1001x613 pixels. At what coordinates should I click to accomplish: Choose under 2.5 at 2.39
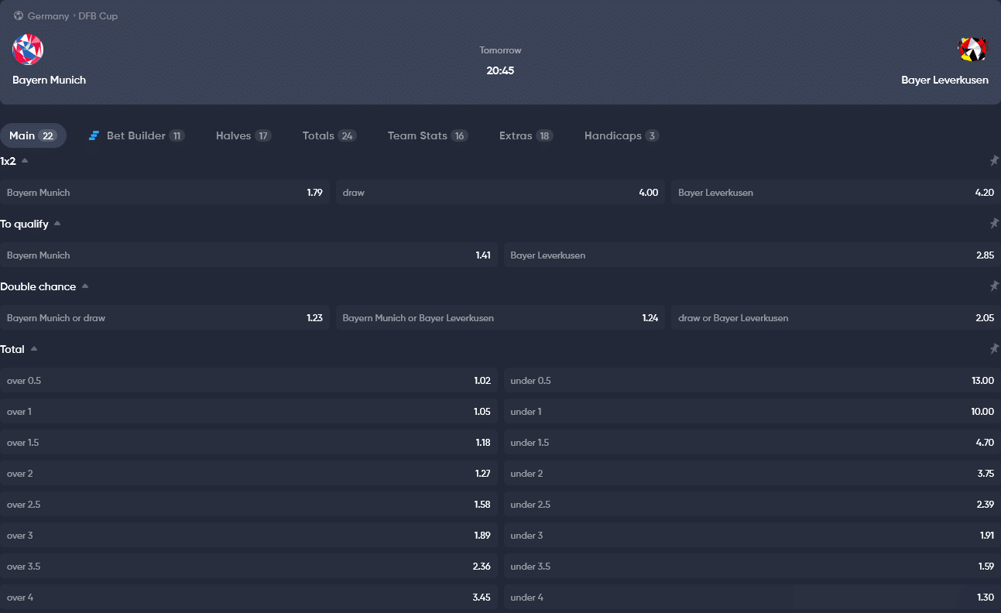pyautogui.click(x=752, y=504)
